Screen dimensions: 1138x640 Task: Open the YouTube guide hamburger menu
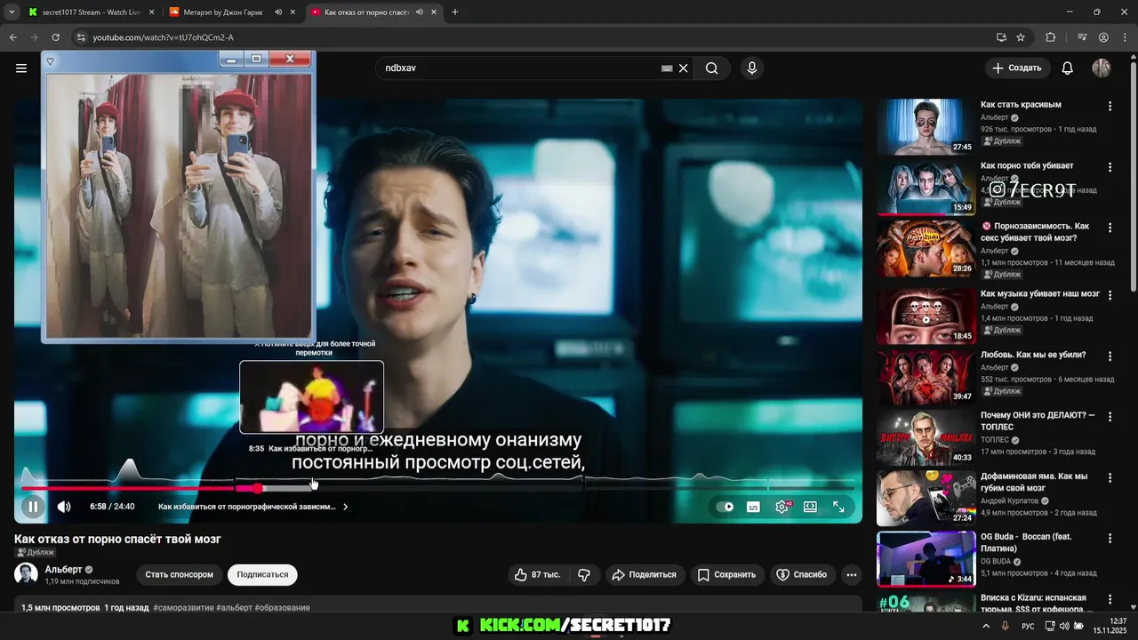[x=21, y=68]
